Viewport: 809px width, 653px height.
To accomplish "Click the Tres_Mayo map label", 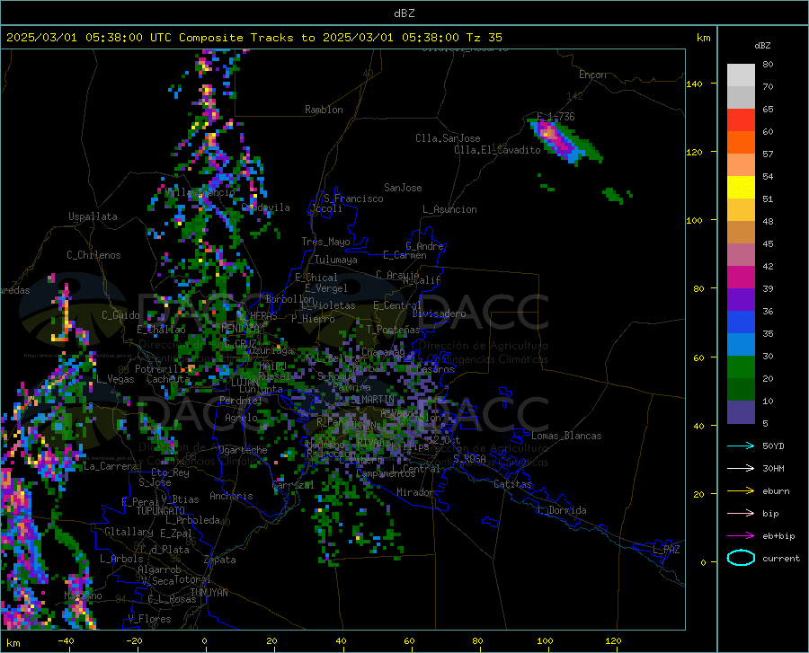I will pos(325,242).
